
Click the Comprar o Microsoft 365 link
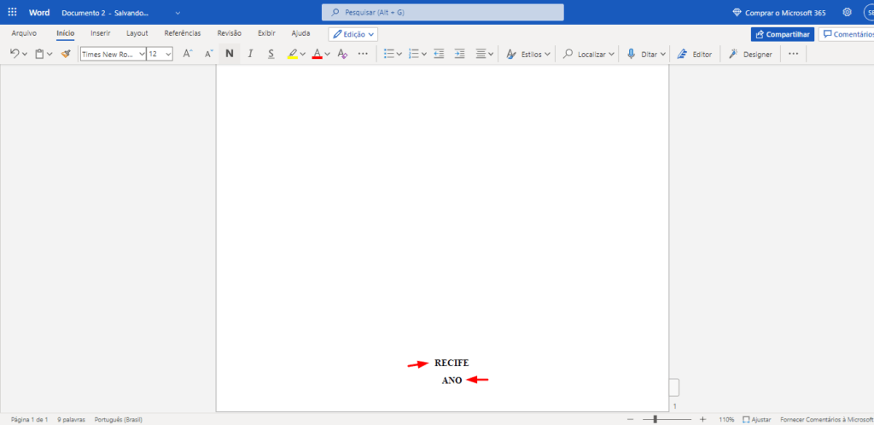click(779, 13)
